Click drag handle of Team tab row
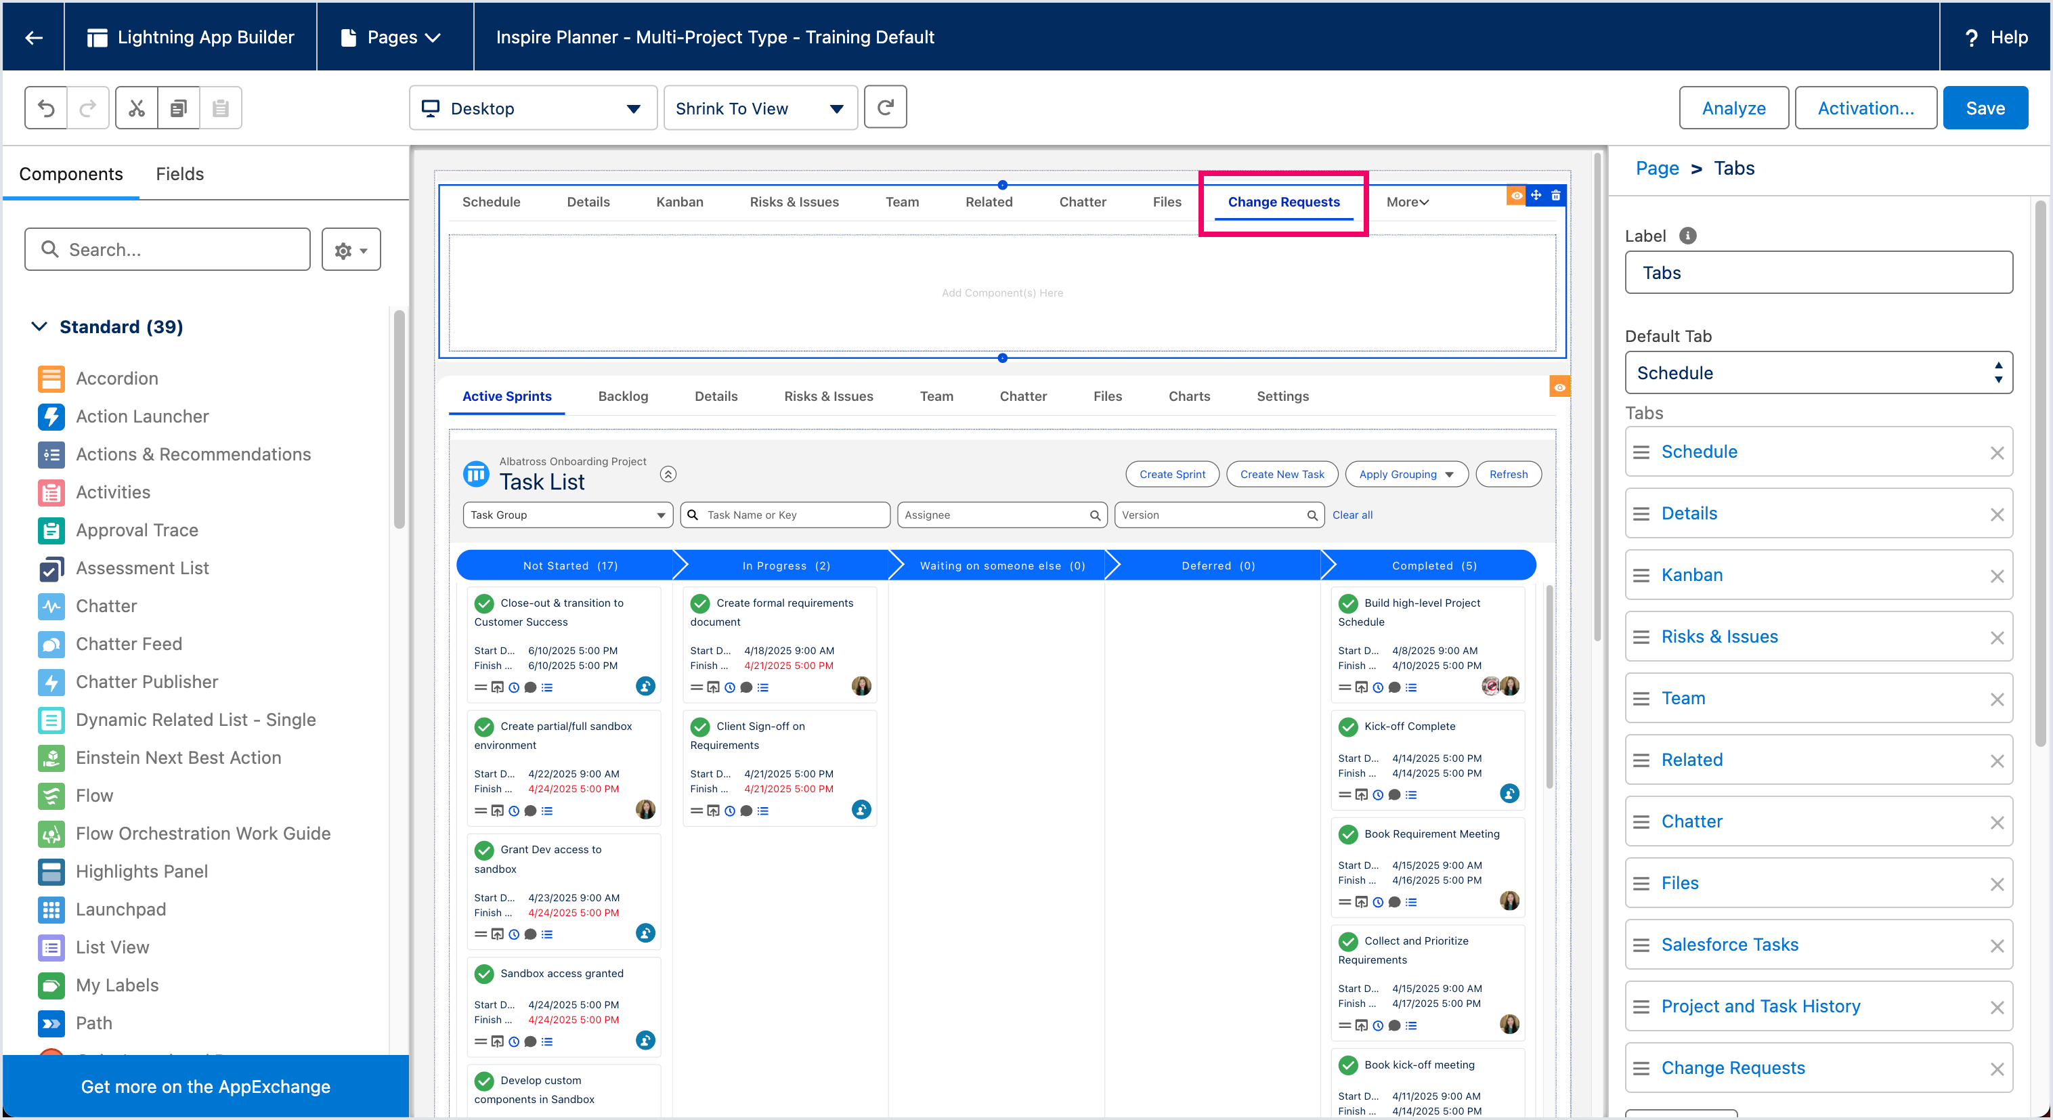Screen dimensions: 2053x1120 (x=1641, y=699)
